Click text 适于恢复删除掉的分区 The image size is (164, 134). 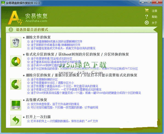44,79
